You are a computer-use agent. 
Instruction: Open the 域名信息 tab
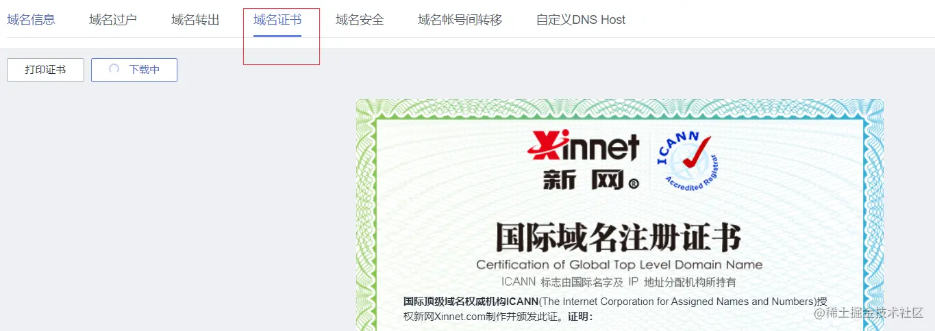[x=31, y=20]
